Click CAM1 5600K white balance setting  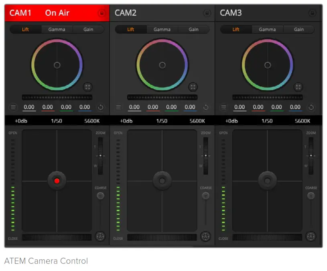[x=92, y=121]
